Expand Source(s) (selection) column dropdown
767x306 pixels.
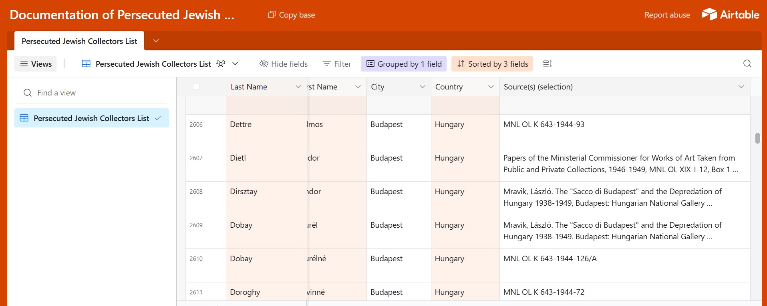click(741, 87)
